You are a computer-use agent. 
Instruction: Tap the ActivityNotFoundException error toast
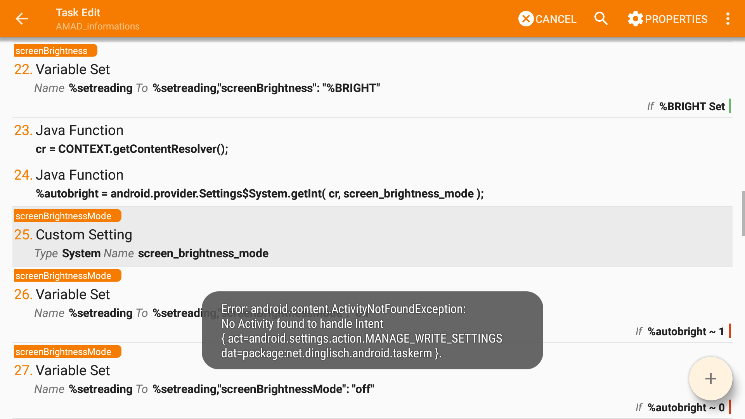pos(372,331)
